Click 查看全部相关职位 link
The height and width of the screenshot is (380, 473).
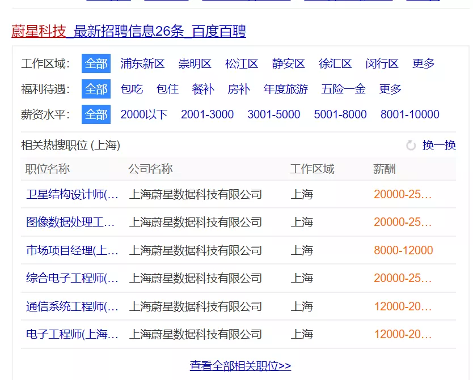coord(240,366)
